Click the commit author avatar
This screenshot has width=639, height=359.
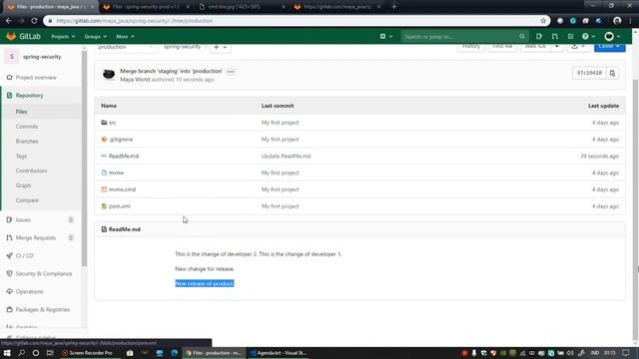(x=109, y=75)
